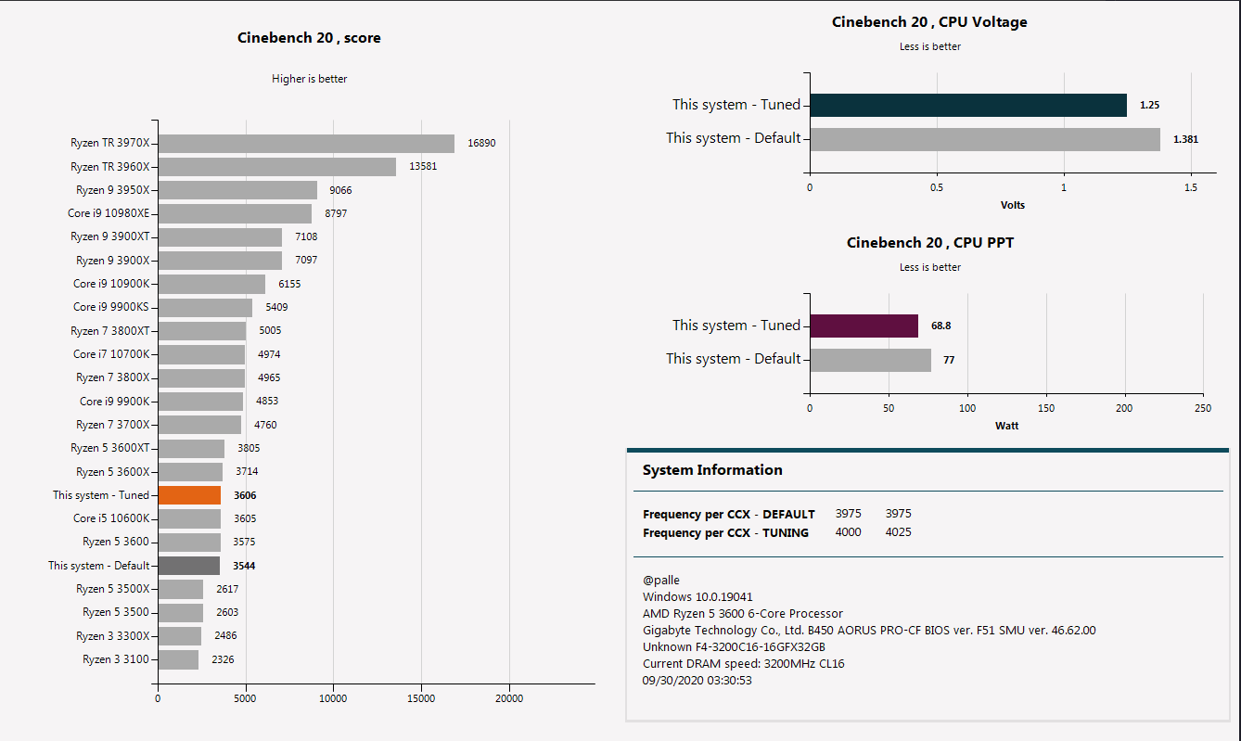The image size is (1241, 741).
Task: Click the 'Ryzen 7 3800X' label
Action: (x=112, y=377)
